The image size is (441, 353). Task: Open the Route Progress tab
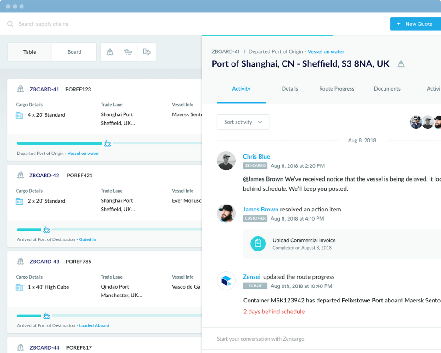tap(337, 89)
